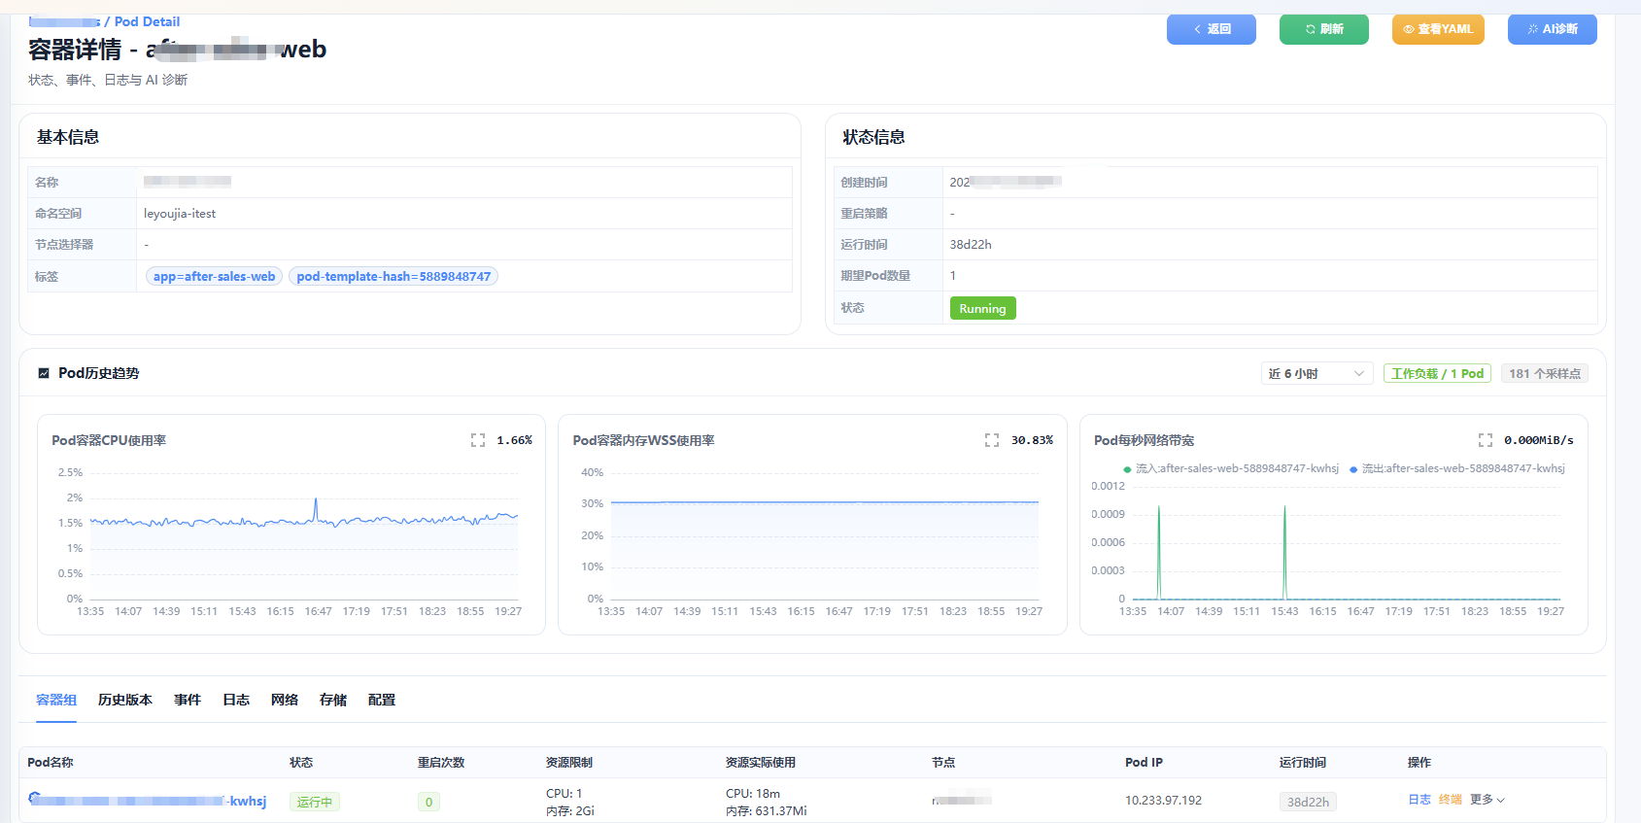Click the CPU usage value 1.66%
The height and width of the screenshot is (823, 1641).
(514, 440)
